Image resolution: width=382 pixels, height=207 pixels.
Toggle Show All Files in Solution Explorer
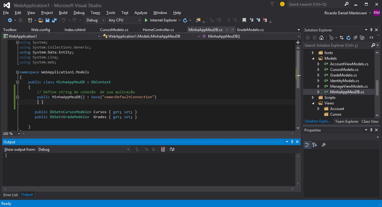pyautogui.click(x=362, y=38)
